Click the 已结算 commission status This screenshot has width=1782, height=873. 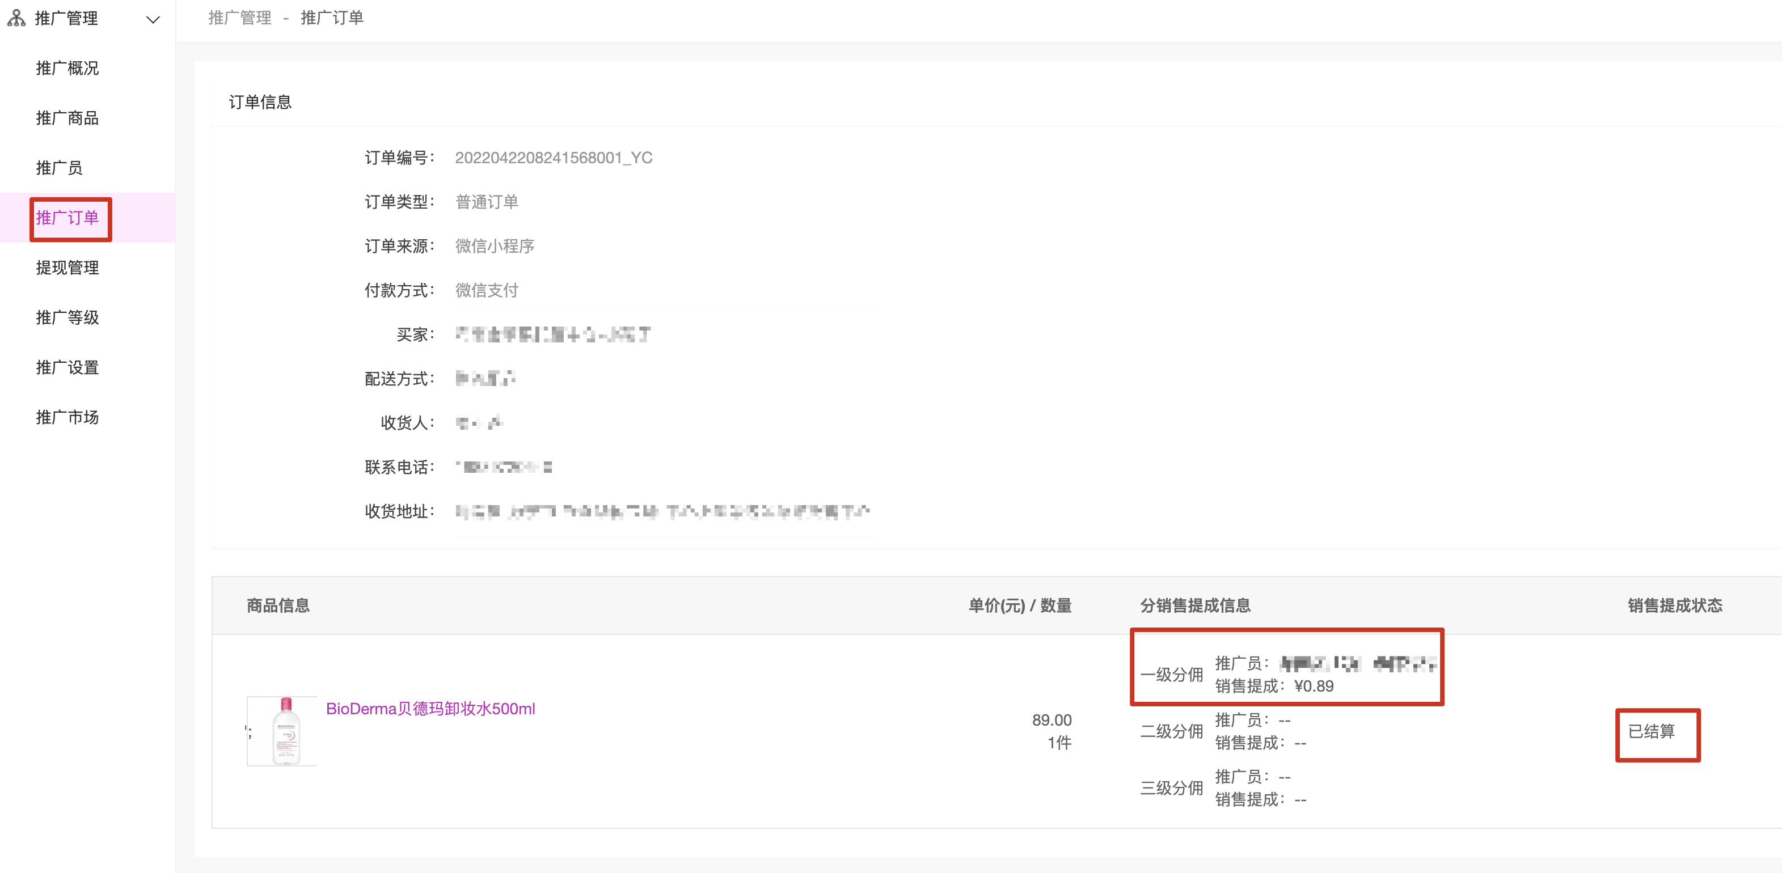(x=1651, y=732)
